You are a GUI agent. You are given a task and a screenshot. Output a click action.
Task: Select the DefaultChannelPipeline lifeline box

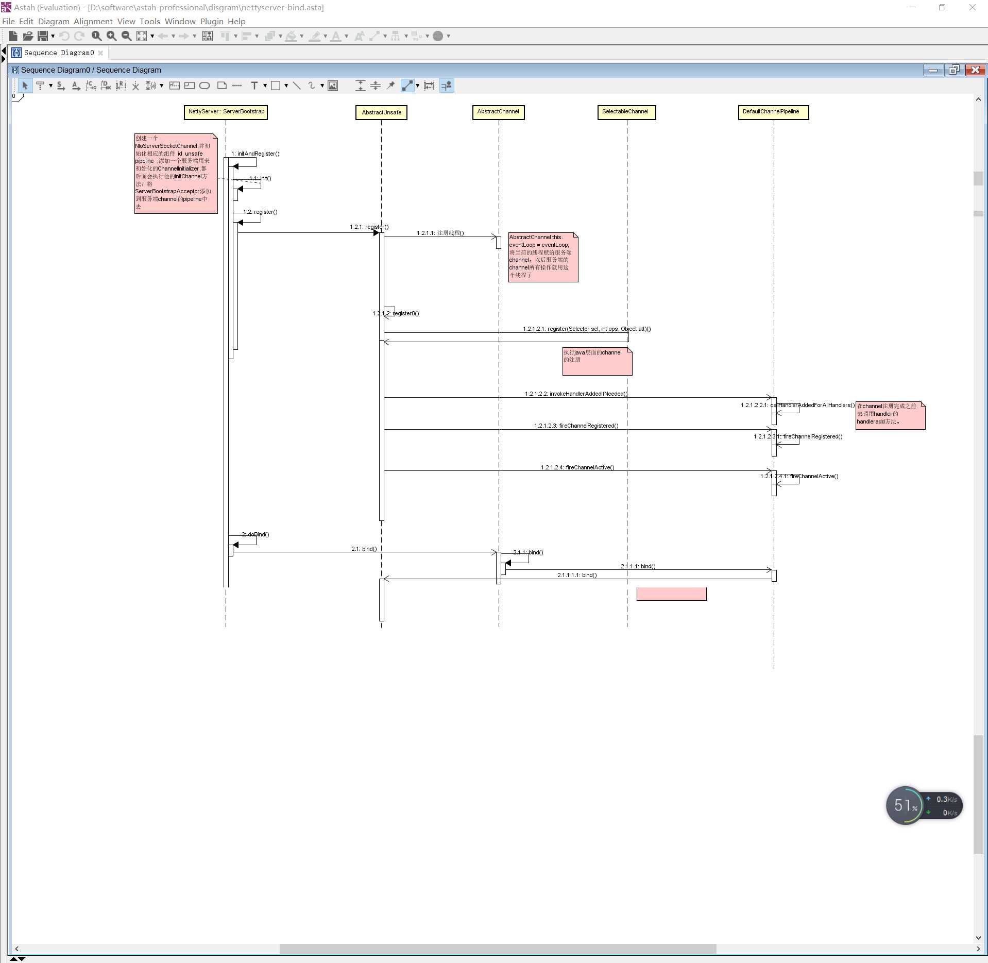click(773, 112)
